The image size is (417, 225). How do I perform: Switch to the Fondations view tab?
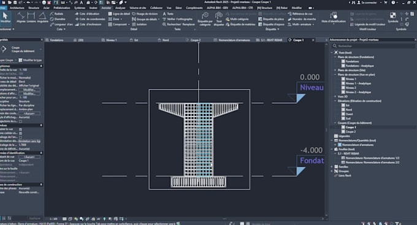(56, 40)
